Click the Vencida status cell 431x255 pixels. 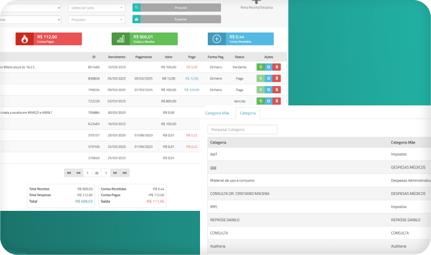239,102
